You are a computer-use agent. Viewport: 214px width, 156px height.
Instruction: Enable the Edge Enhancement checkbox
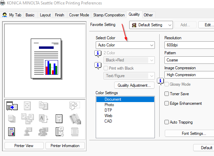(x=166, y=103)
